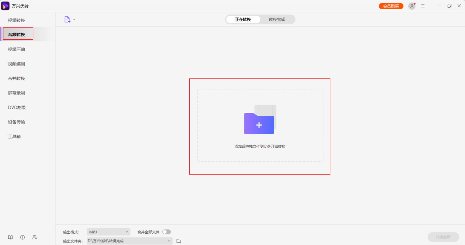Screen dimensions: 465x245
Task: Select the 正在转换 tab
Action: click(x=243, y=20)
